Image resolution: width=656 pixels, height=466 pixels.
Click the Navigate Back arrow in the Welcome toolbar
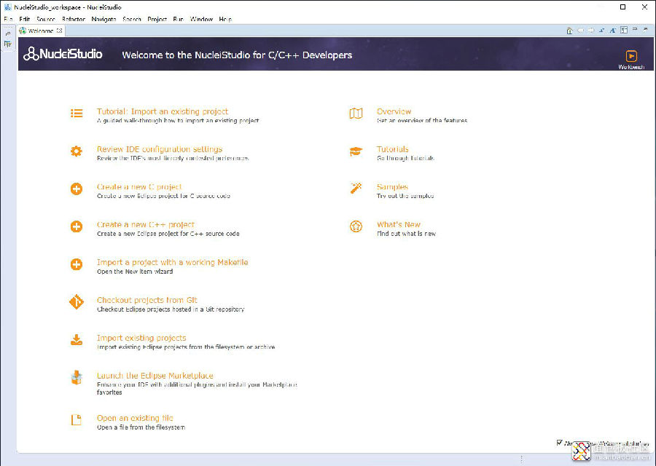(581, 30)
